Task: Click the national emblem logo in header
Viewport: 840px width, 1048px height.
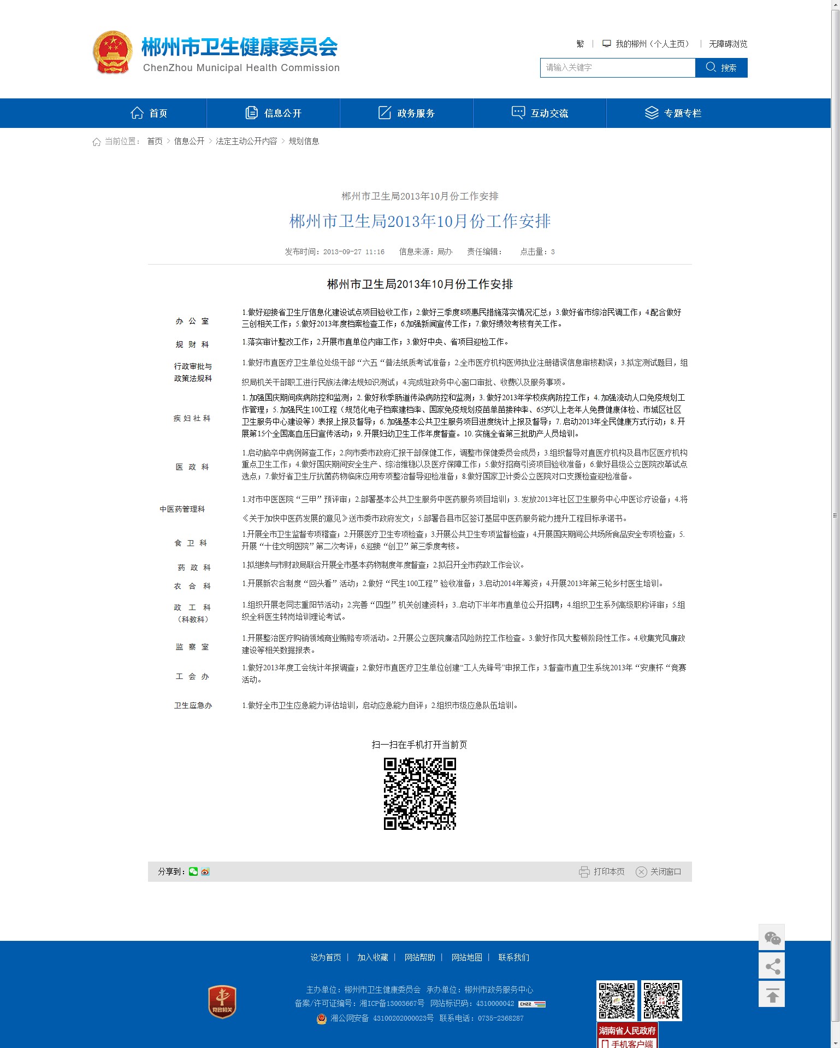Action: [x=113, y=52]
